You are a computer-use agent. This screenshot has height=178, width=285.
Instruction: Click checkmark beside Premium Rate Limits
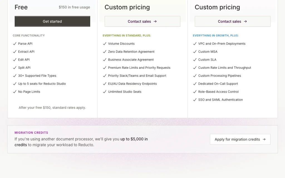click(x=105, y=68)
